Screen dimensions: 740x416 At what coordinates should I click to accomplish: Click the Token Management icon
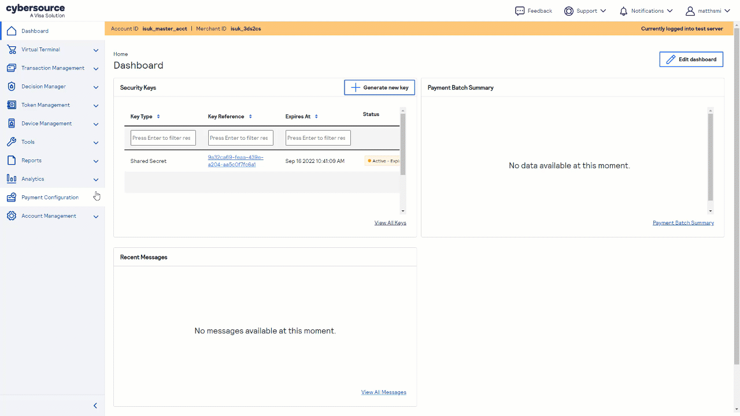(11, 105)
